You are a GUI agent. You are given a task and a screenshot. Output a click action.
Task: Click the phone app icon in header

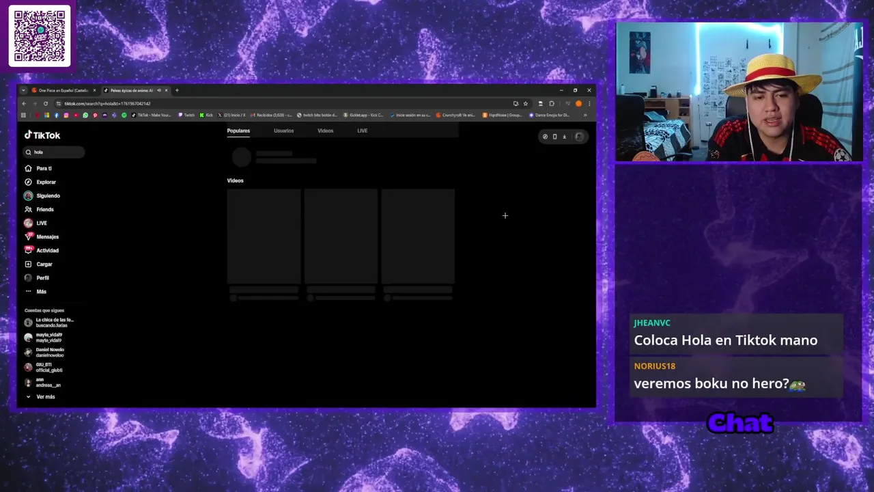pyautogui.click(x=554, y=137)
